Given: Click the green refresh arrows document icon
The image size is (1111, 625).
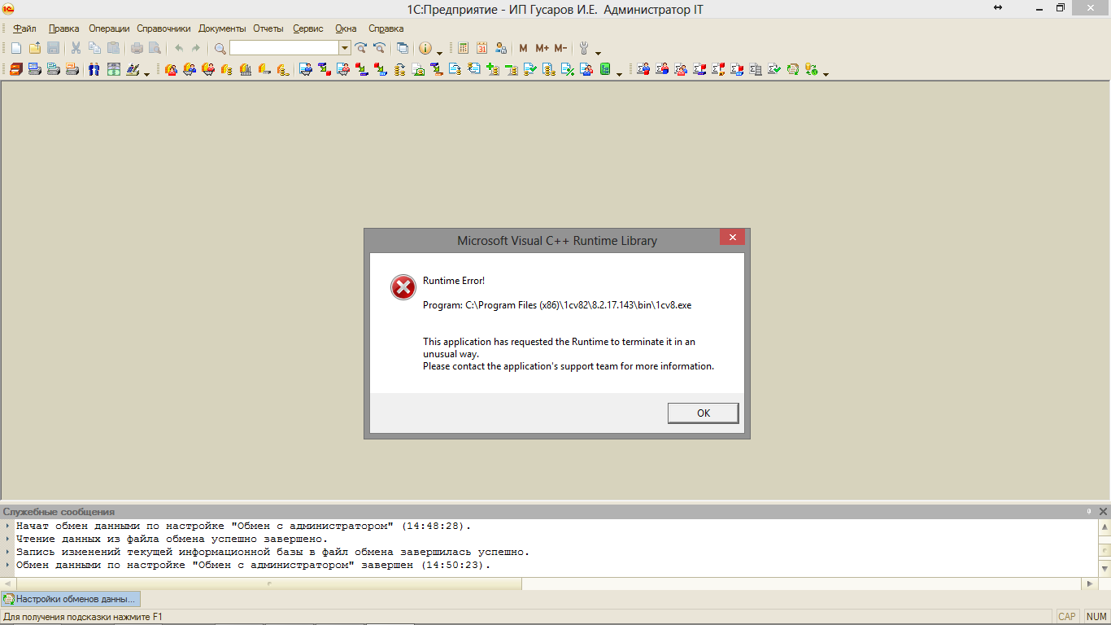Looking at the screenshot, I should pyautogui.click(x=792, y=69).
